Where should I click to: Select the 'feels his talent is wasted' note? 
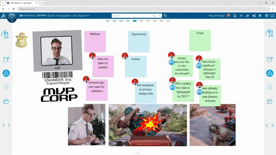[103, 66]
